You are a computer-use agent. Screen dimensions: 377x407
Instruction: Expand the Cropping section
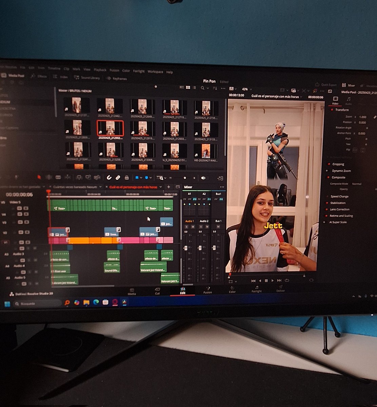(x=338, y=164)
